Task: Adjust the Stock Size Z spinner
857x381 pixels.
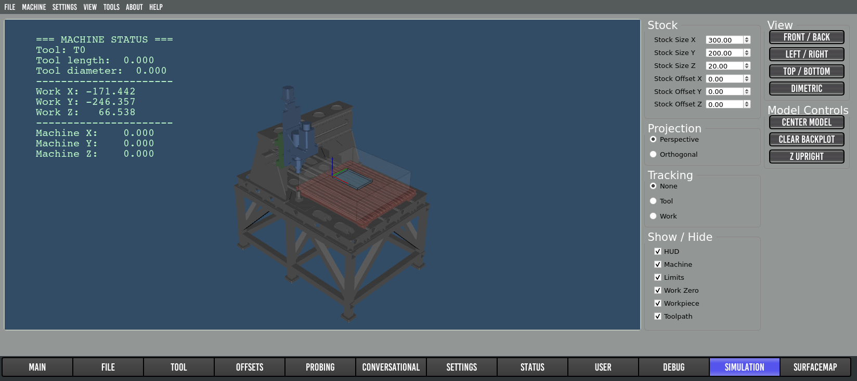Action: click(x=747, y=66)
